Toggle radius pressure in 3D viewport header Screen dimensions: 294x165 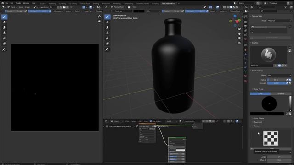pos(182,11)
